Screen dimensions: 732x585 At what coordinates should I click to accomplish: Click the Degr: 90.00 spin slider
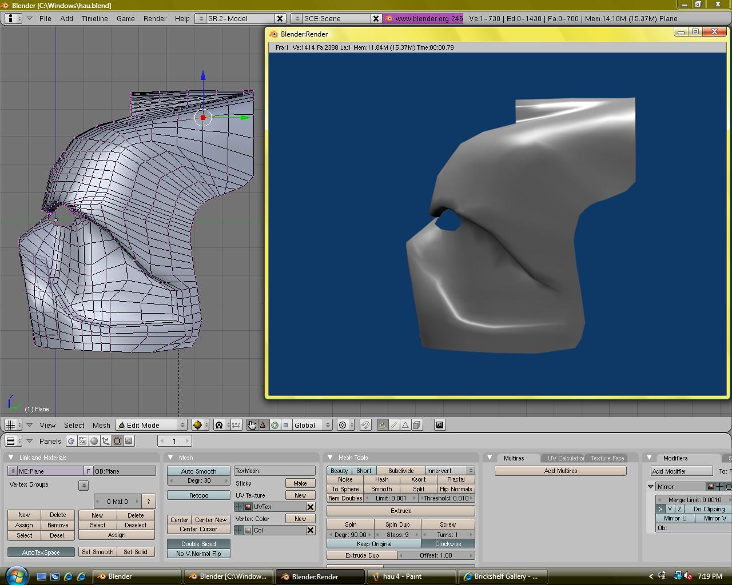click(351, 535)
